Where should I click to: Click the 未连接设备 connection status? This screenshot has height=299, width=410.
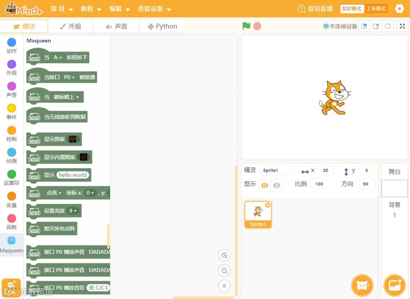coord(340,26)
